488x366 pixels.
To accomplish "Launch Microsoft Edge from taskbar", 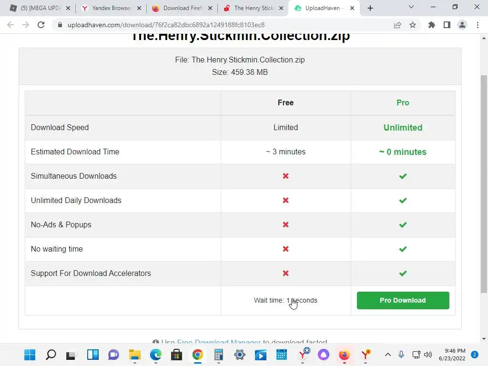I will (x=156, y=355).
